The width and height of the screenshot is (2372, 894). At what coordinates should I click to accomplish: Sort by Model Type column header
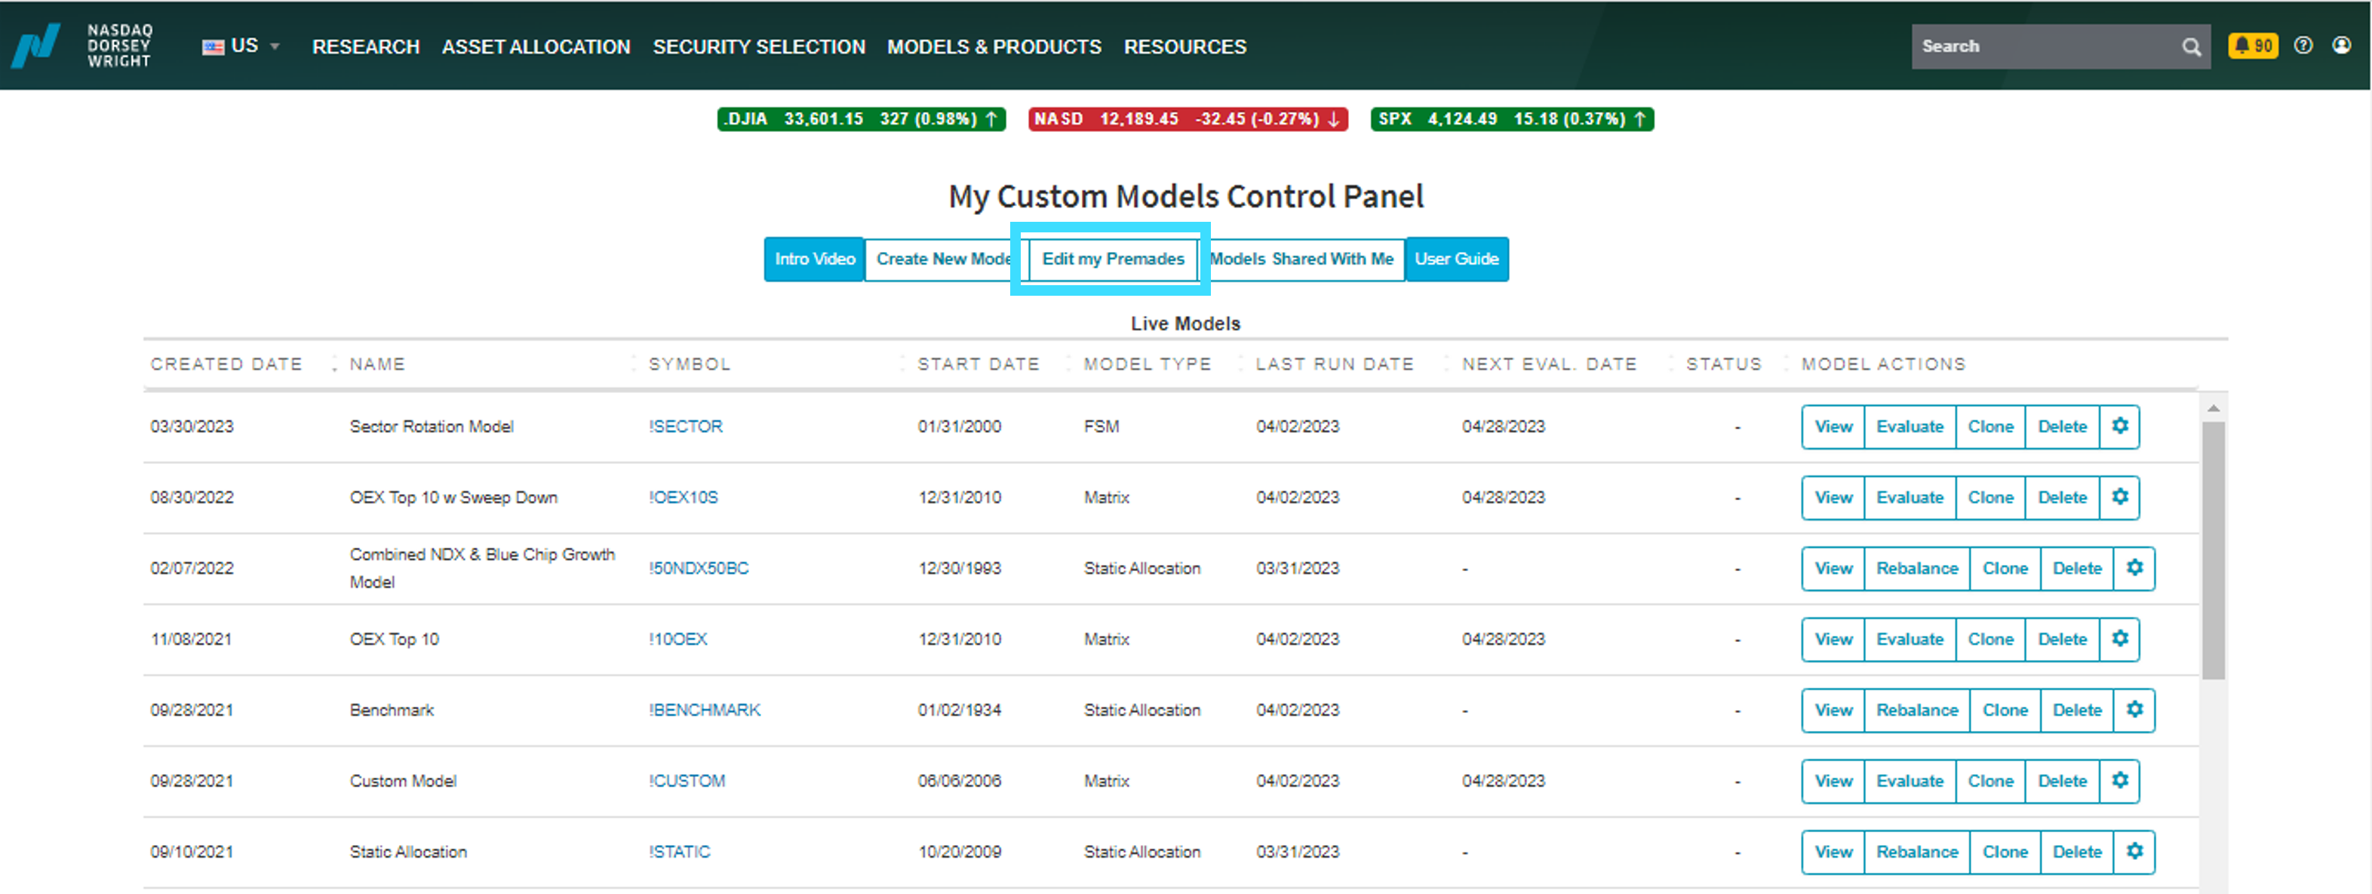pyautogui.click(x=1148, y=364)
